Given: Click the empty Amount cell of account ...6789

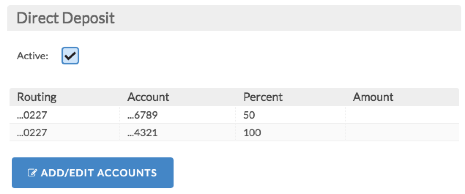Looking at the screenshot, I should [402, 115].
